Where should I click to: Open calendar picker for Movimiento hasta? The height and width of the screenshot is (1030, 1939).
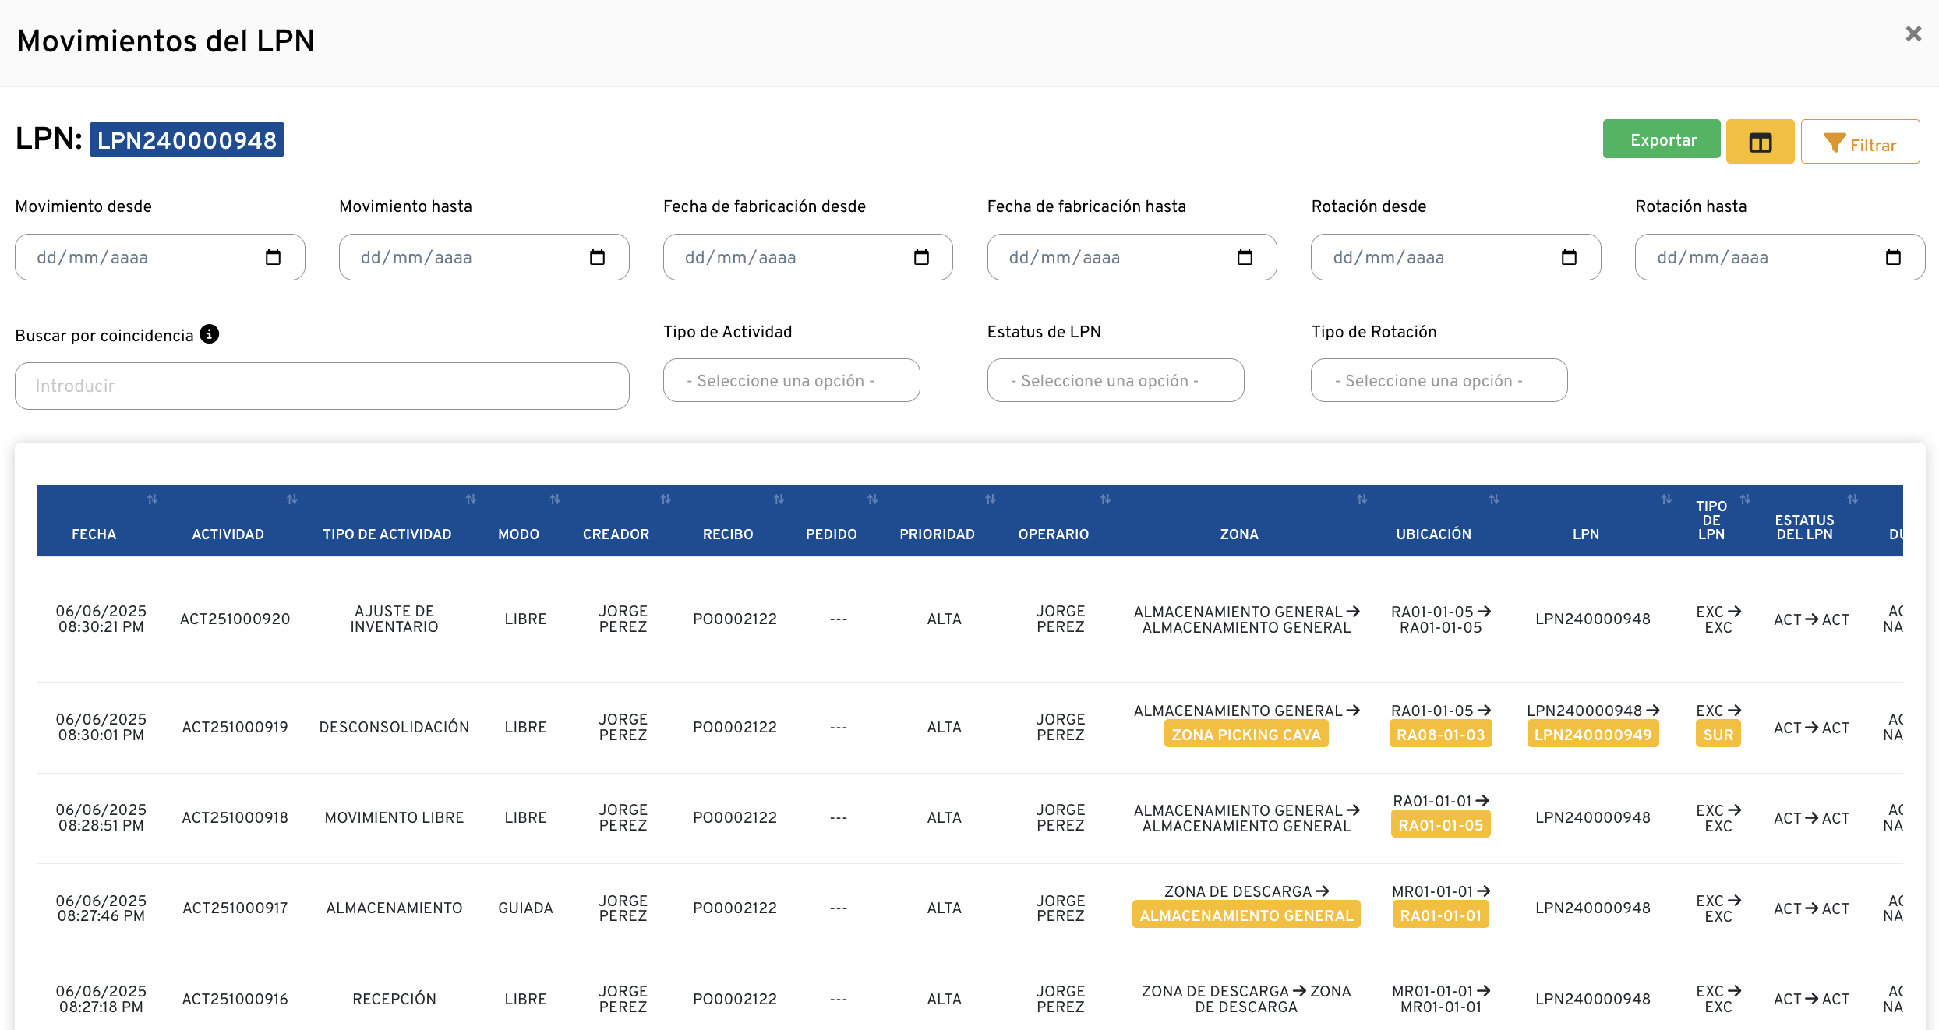597,257
